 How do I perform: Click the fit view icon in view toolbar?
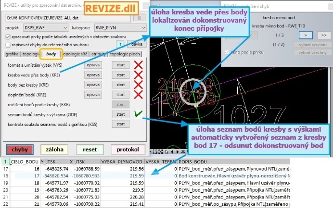click(x=161, y=152)
